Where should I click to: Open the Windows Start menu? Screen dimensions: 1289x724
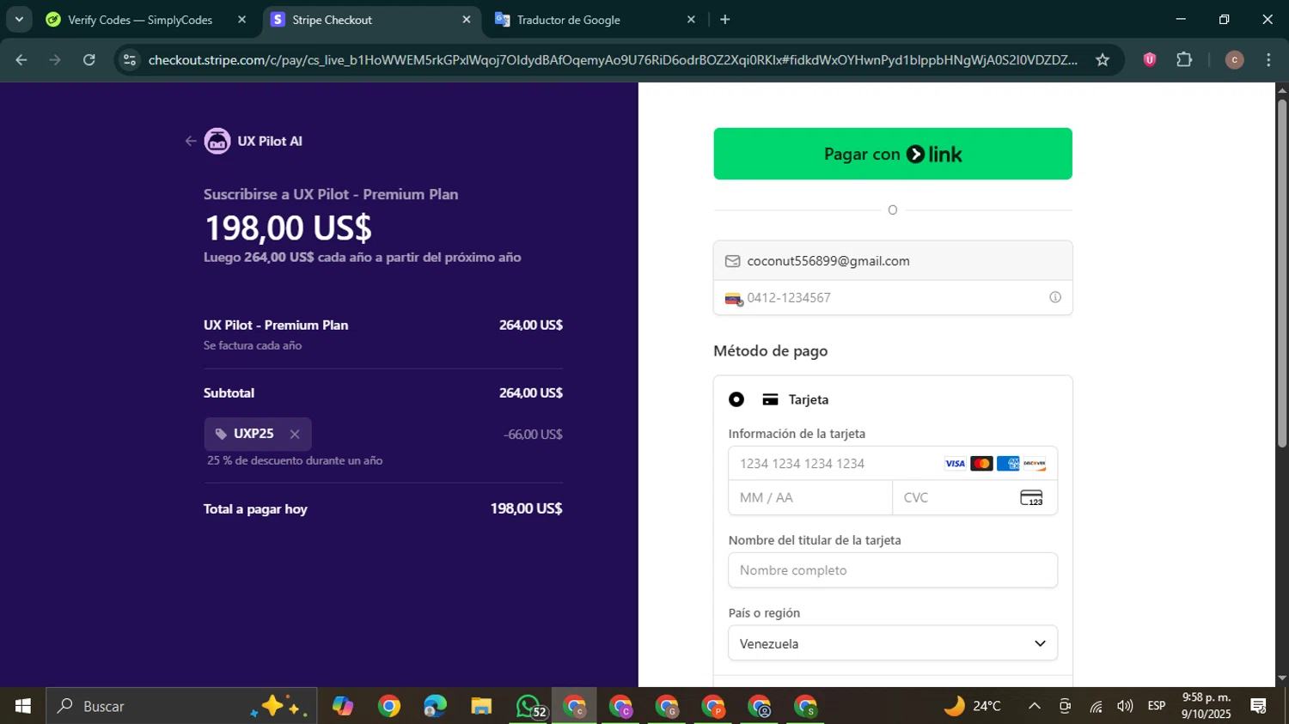click(22, 706)
